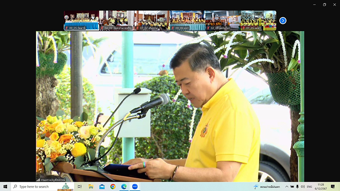Launch Google Chrome from the taskbar
Viewport: 340px width, 191px height.
coord(113,186)
